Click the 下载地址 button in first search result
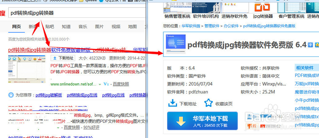The height and width of the screenshot is (138, 319). (63, 58)
